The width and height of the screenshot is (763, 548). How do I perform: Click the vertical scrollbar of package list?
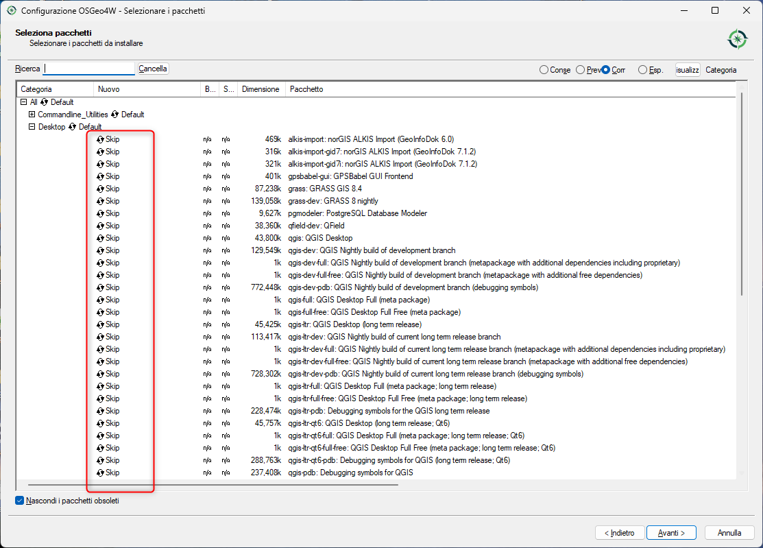pos(741,193)
